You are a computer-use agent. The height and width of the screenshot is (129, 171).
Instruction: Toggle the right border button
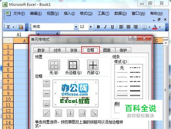(82, 113)
